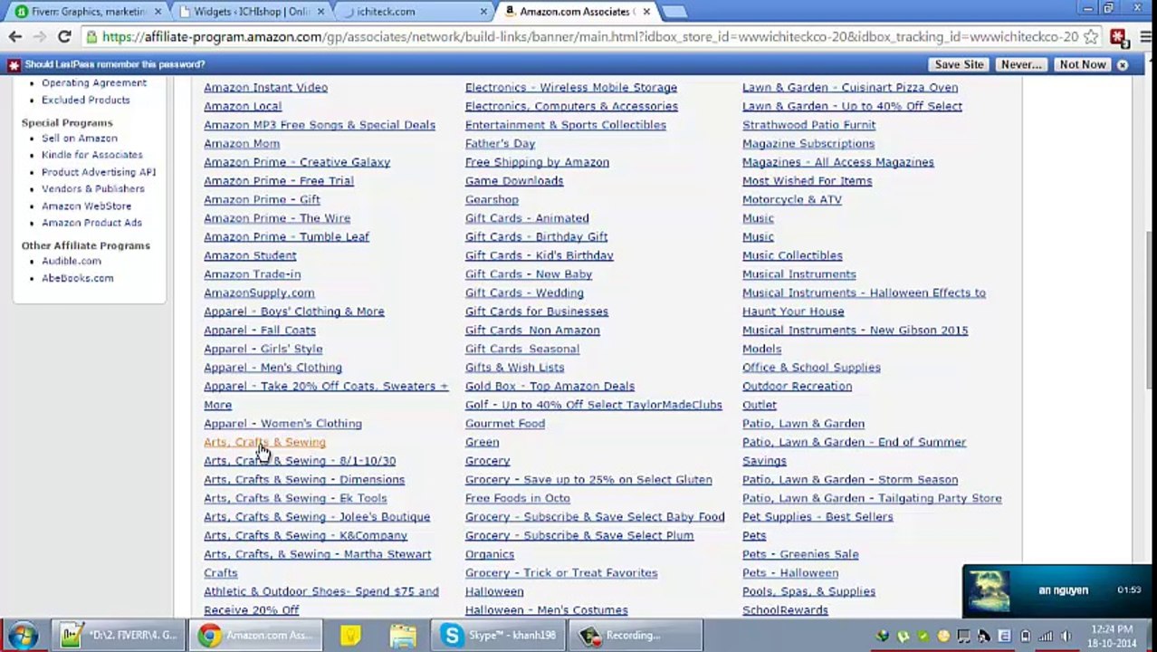Screen dimensions: 1157x652
Task: Open the Windows Start button
Action: [23, 635]
